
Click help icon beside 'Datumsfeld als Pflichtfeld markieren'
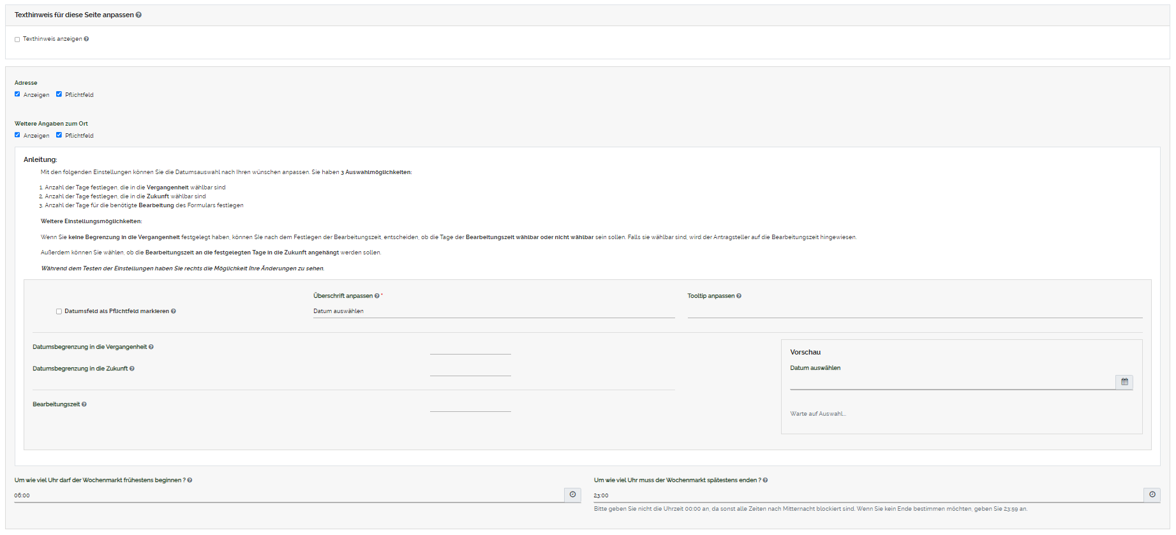[x=174, y=311]
